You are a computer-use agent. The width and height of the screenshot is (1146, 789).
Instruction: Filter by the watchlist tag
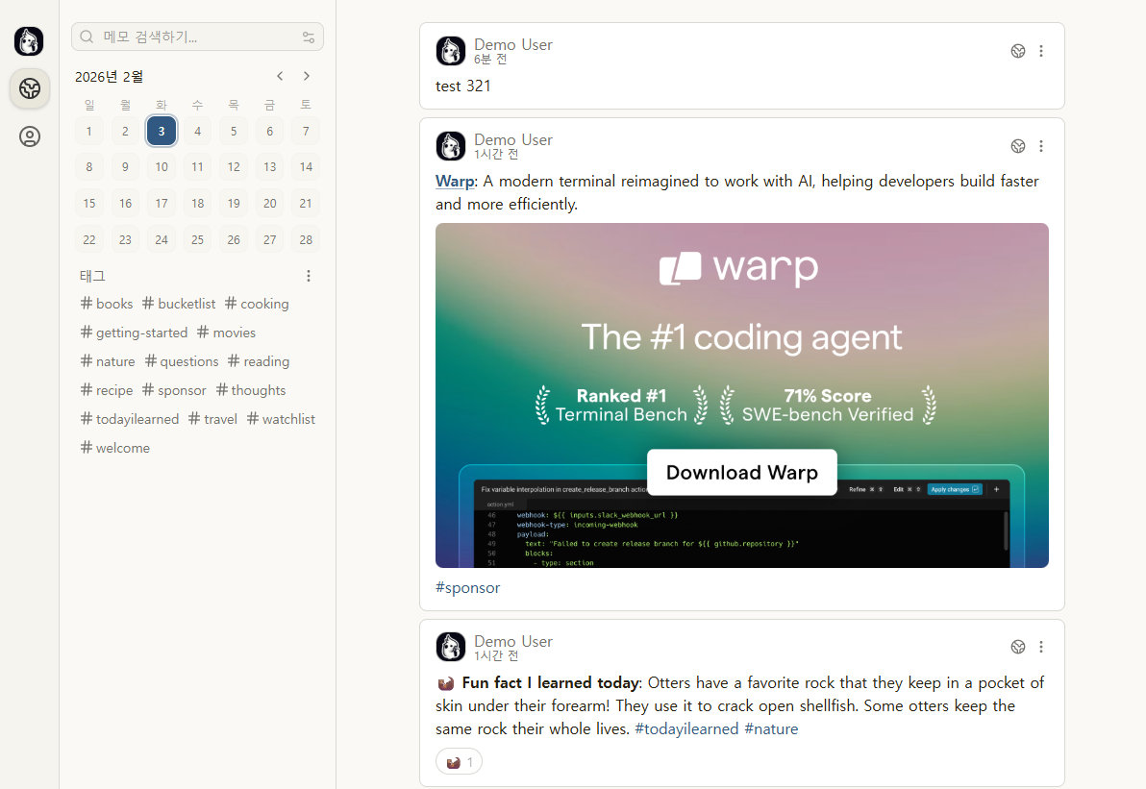click(281, 419)
